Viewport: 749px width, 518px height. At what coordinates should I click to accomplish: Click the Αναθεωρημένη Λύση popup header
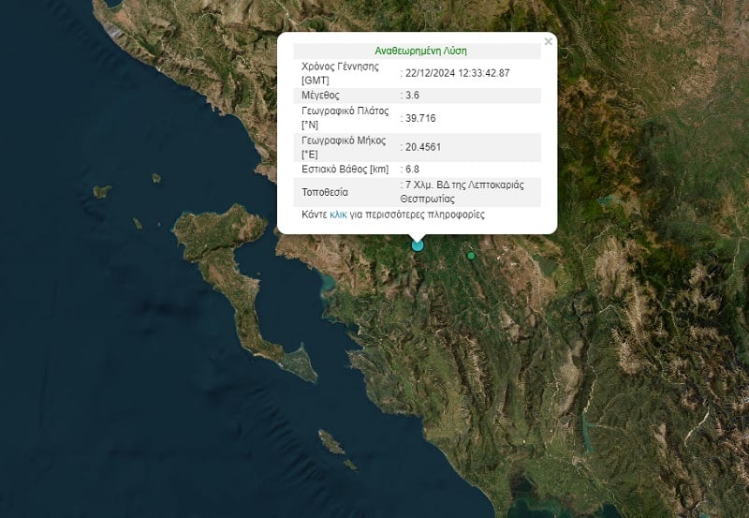tap(420, 51)
